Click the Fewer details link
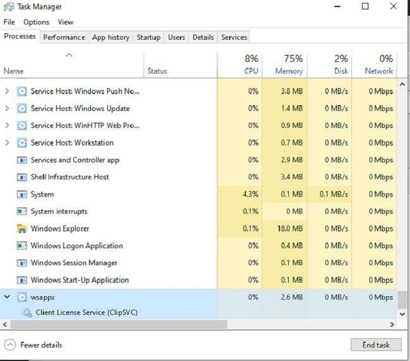The height and width of the screenshot is (361, 410). (x=41, y=345)
